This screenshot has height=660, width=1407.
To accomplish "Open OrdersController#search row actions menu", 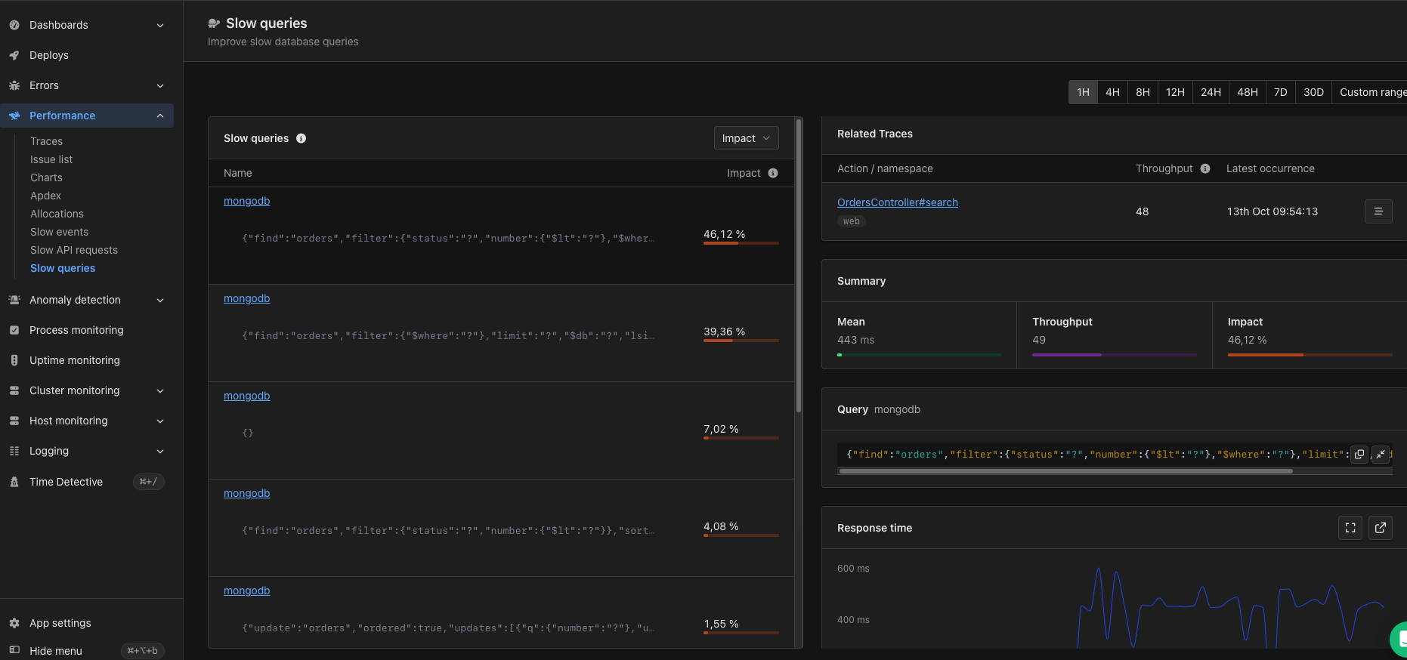I will (1378, 211).
